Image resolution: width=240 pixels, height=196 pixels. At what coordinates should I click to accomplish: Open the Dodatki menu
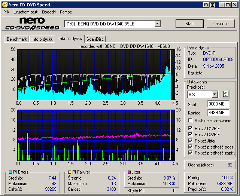click(49, 12)
